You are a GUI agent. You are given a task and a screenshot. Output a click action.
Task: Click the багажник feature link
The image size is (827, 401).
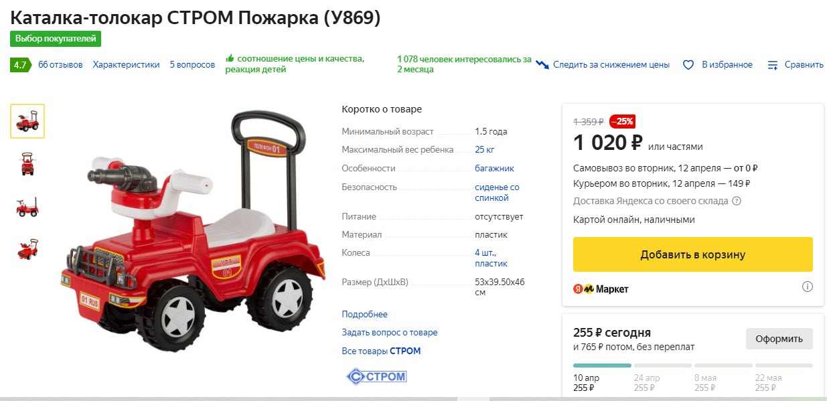494,168
